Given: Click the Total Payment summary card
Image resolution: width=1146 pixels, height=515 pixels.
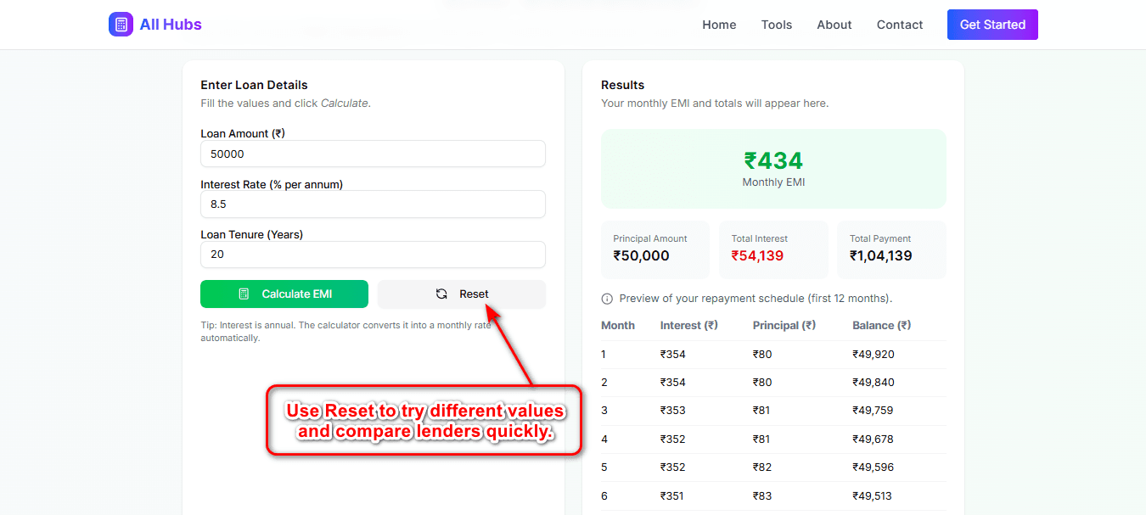Looking at the screenshot, I should point(891,249).
